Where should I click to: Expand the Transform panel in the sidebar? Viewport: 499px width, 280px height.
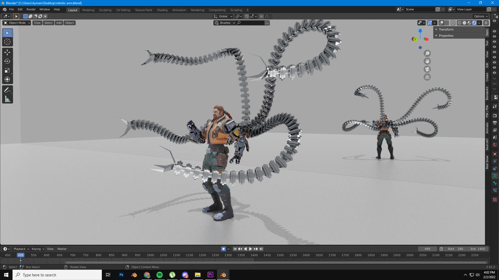[x=447, y=29]
